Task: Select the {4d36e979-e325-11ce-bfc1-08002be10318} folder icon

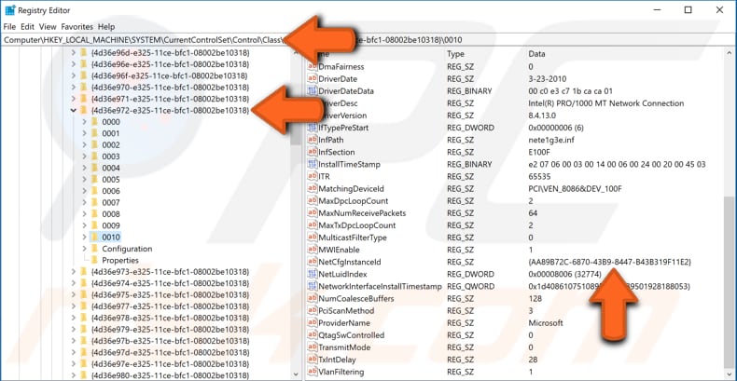Action: click(x=84, y=329)
